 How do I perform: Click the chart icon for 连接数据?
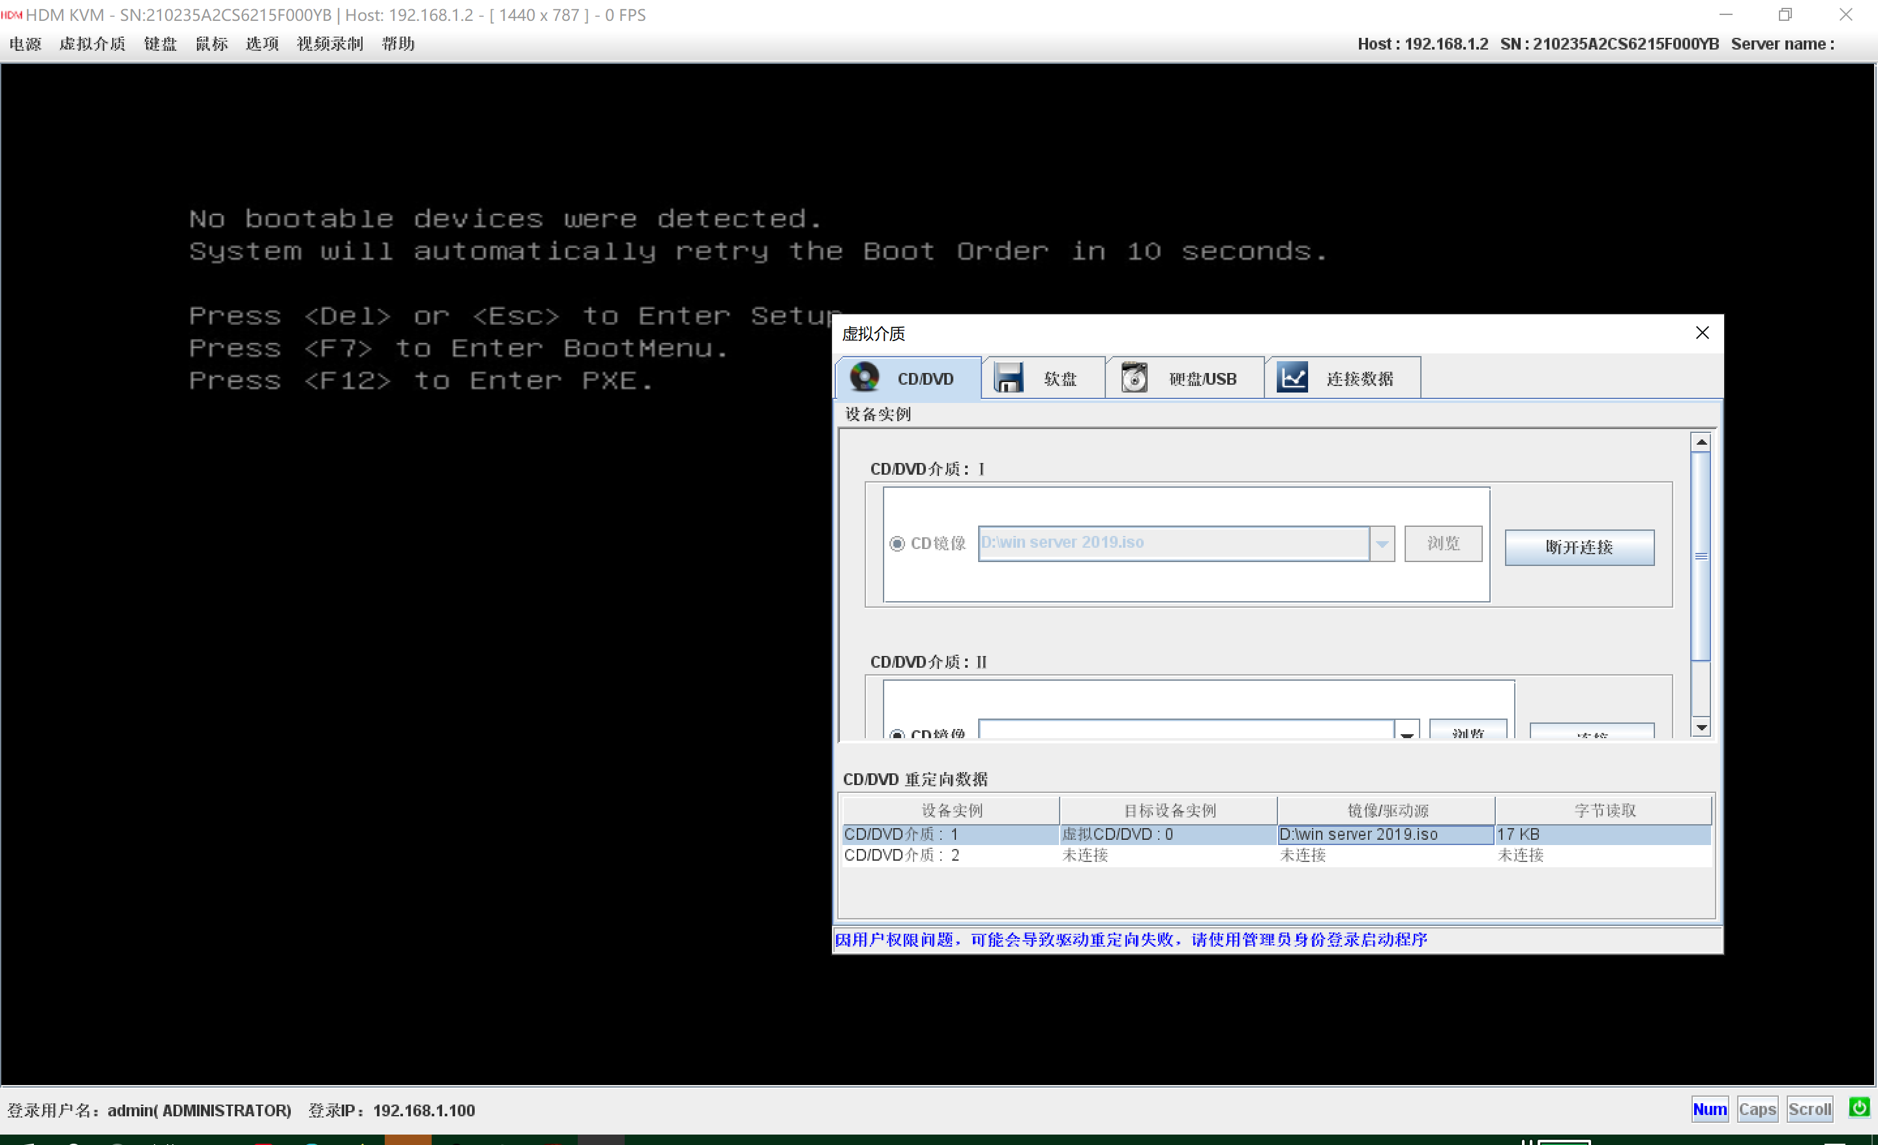(1292, 378)
